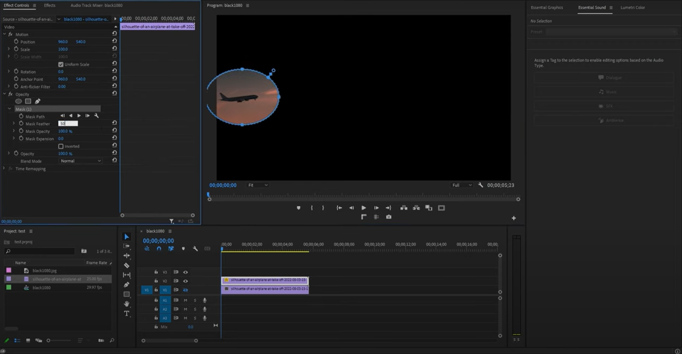
Task: Select the ellipse mask tool under Opacity
Action: 18,102
